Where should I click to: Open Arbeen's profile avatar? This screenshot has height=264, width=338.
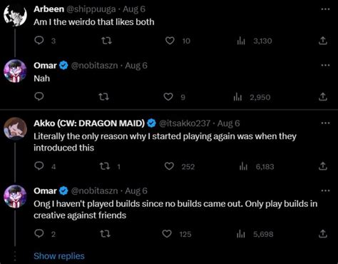[x=15, y=15]
